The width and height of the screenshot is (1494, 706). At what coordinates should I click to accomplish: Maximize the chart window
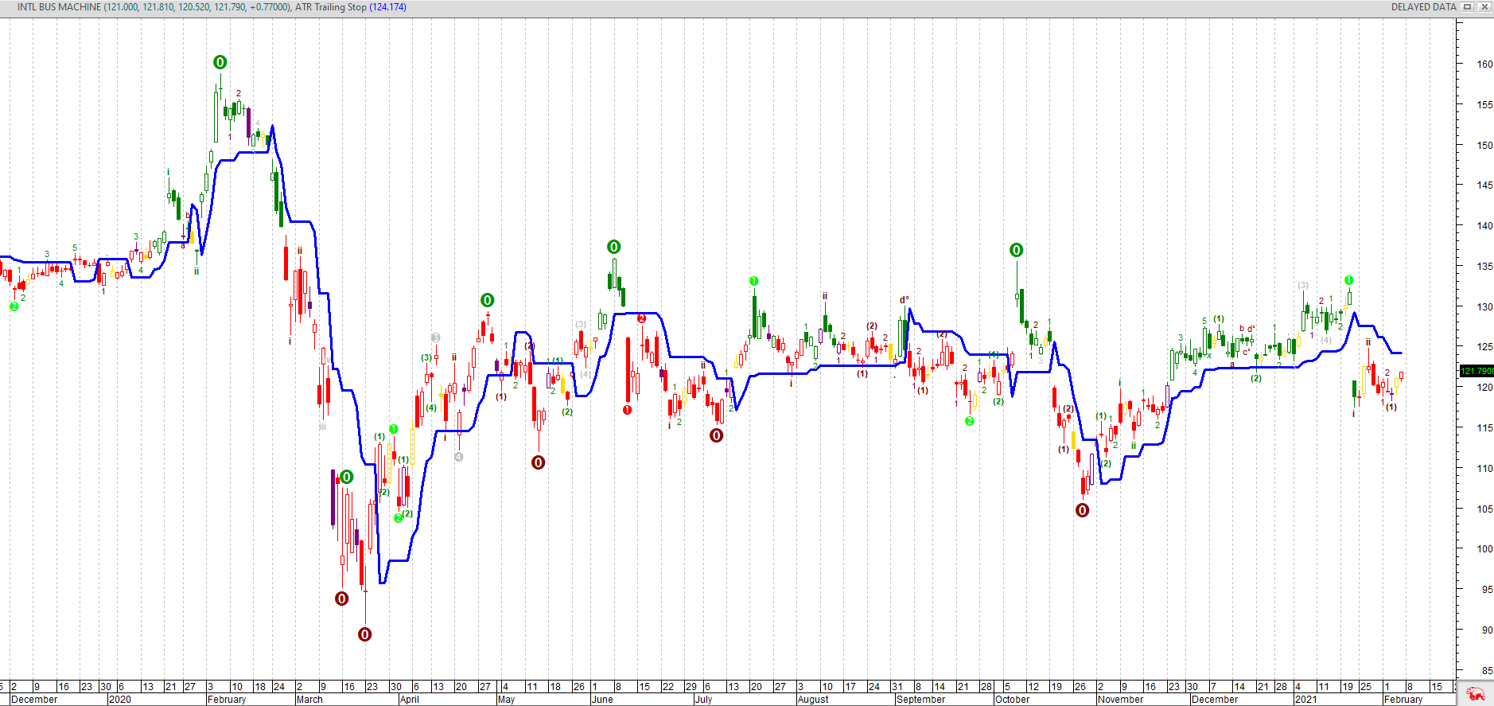[x=1468, y=7]
